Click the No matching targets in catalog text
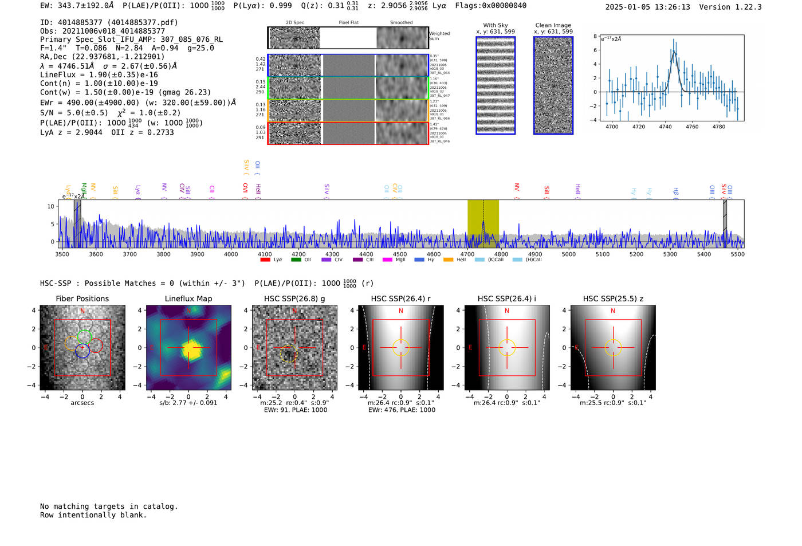 point(109,506)
